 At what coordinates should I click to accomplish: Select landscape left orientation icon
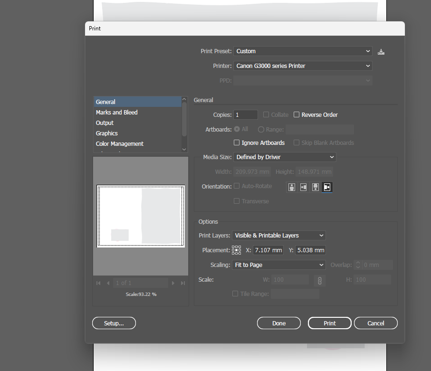[303, 187]
